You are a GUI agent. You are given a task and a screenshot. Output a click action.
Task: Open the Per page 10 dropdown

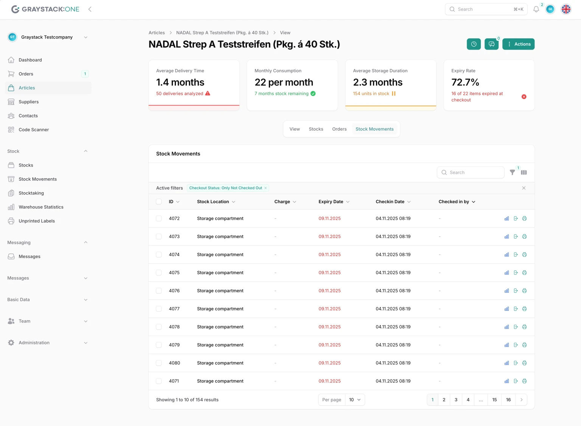355,400
